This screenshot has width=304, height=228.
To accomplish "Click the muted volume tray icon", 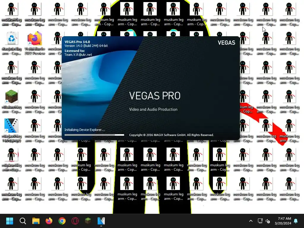I will coord(268,221).
